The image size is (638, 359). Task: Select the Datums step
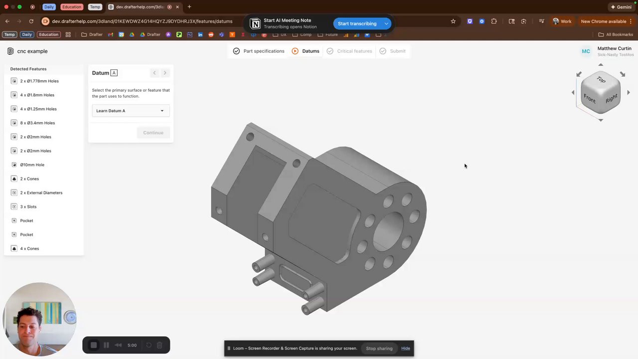click(306, 51)
